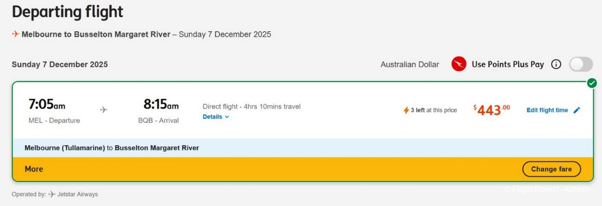Enable the Use Points Plus Pay switch

point(580,64)
